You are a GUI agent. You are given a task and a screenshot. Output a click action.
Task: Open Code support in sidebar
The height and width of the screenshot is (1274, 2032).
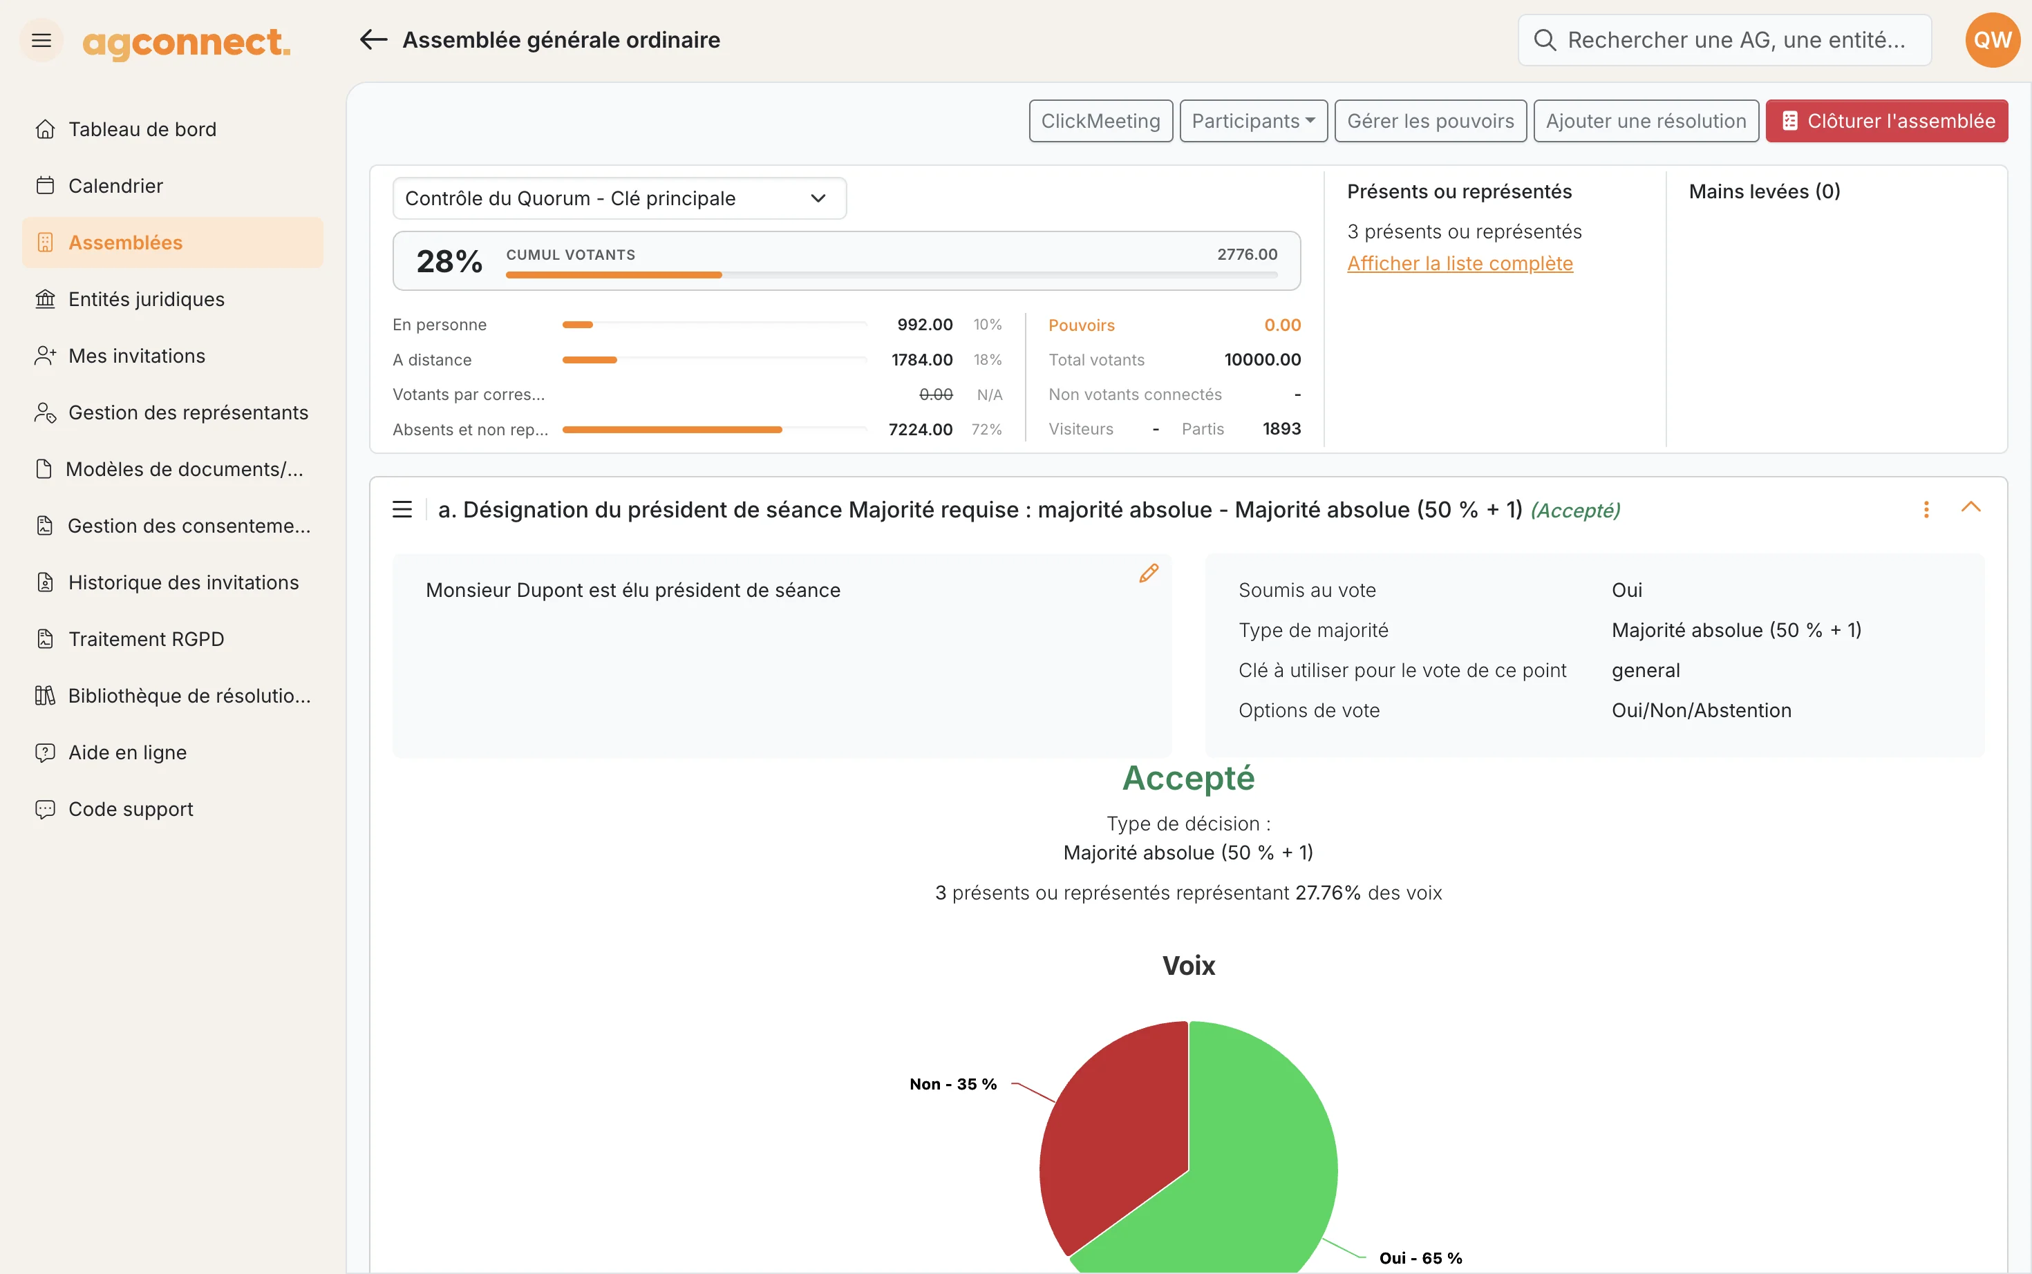[173, 809]
